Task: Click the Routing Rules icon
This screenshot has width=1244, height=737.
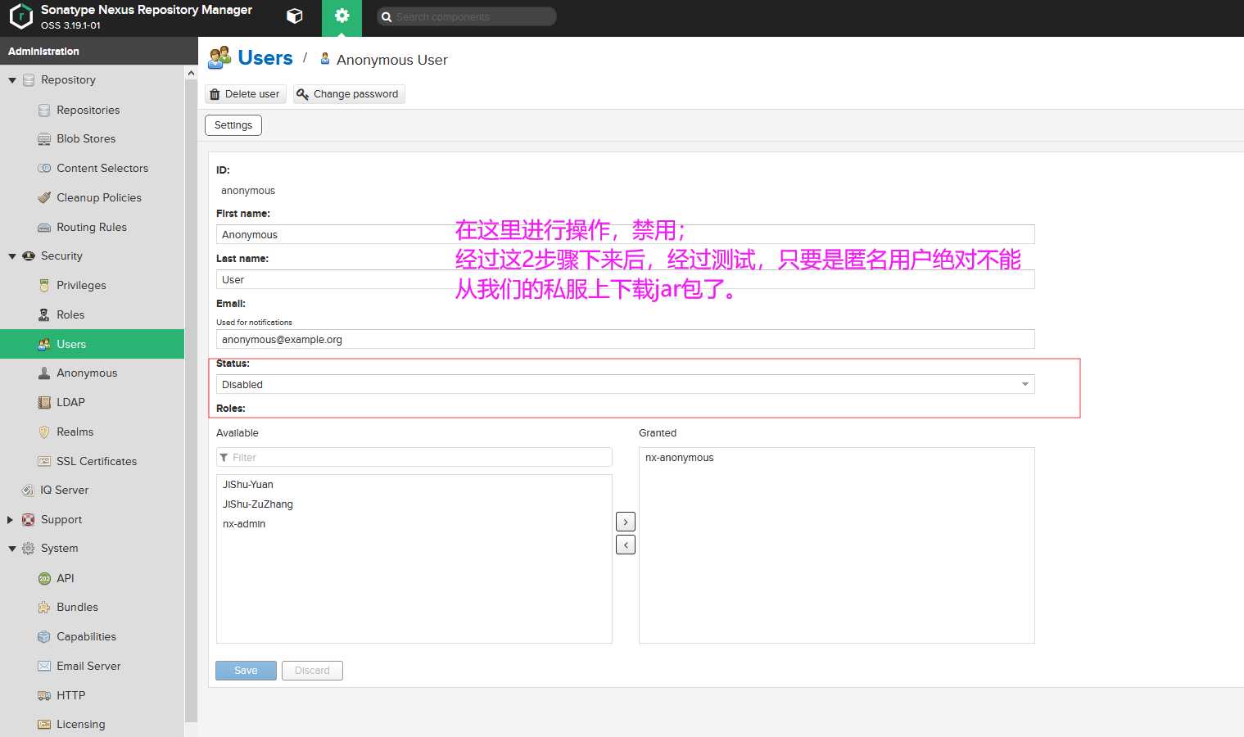Action: click(x=44, y=227)
